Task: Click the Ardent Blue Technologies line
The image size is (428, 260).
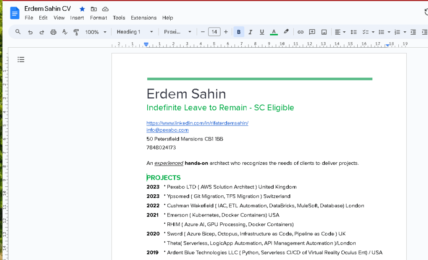Action: coord(274,252)
